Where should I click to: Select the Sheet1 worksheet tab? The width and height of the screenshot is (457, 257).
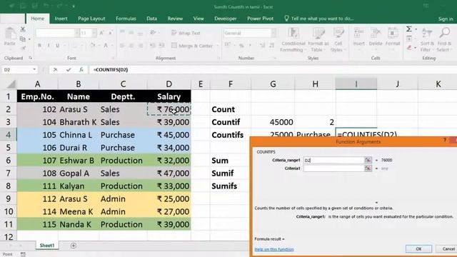(x=47, y=246)
